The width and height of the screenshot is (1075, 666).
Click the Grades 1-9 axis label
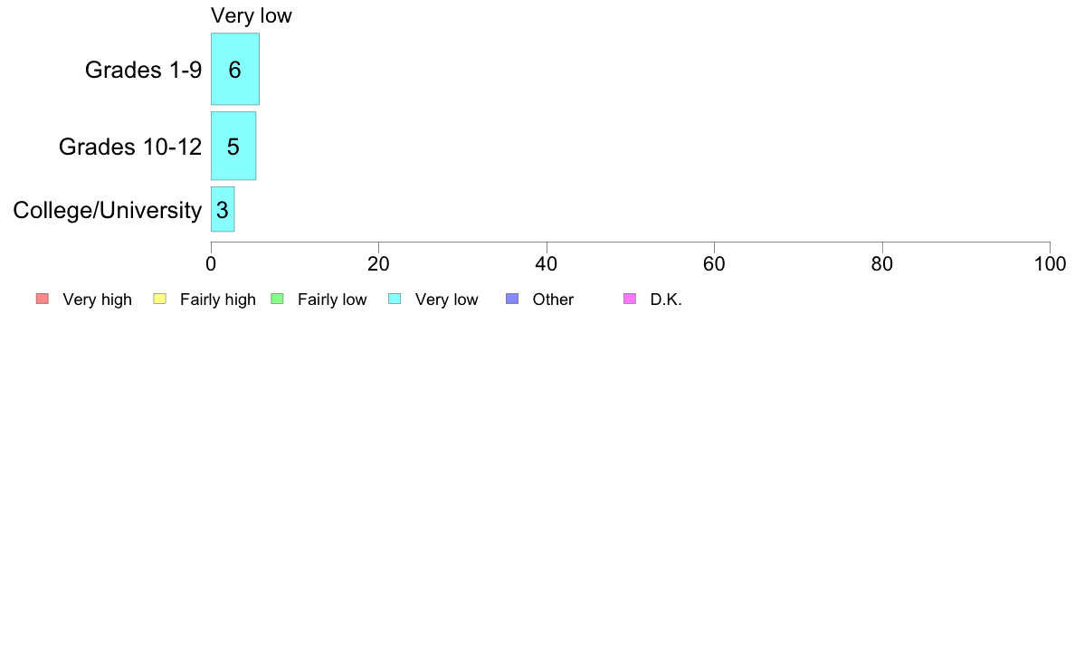[143, 70]
